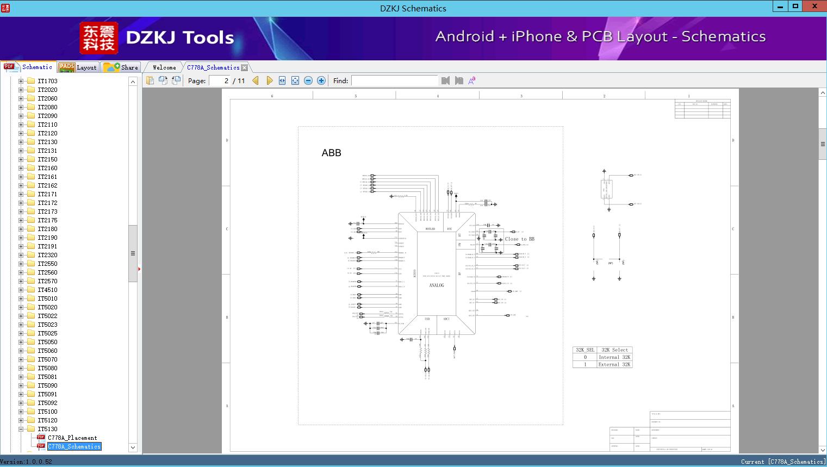Viewport: 827px width, 467px height.
Task: Expand the IT2020 folder
Action: [21, 90]
